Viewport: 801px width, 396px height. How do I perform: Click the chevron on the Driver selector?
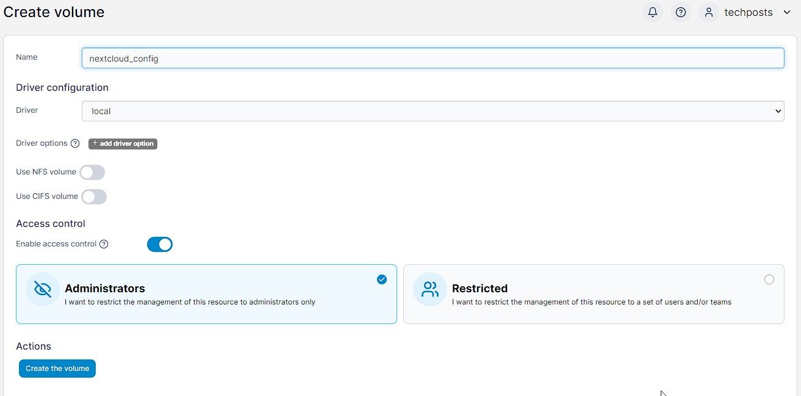[778, 111]
